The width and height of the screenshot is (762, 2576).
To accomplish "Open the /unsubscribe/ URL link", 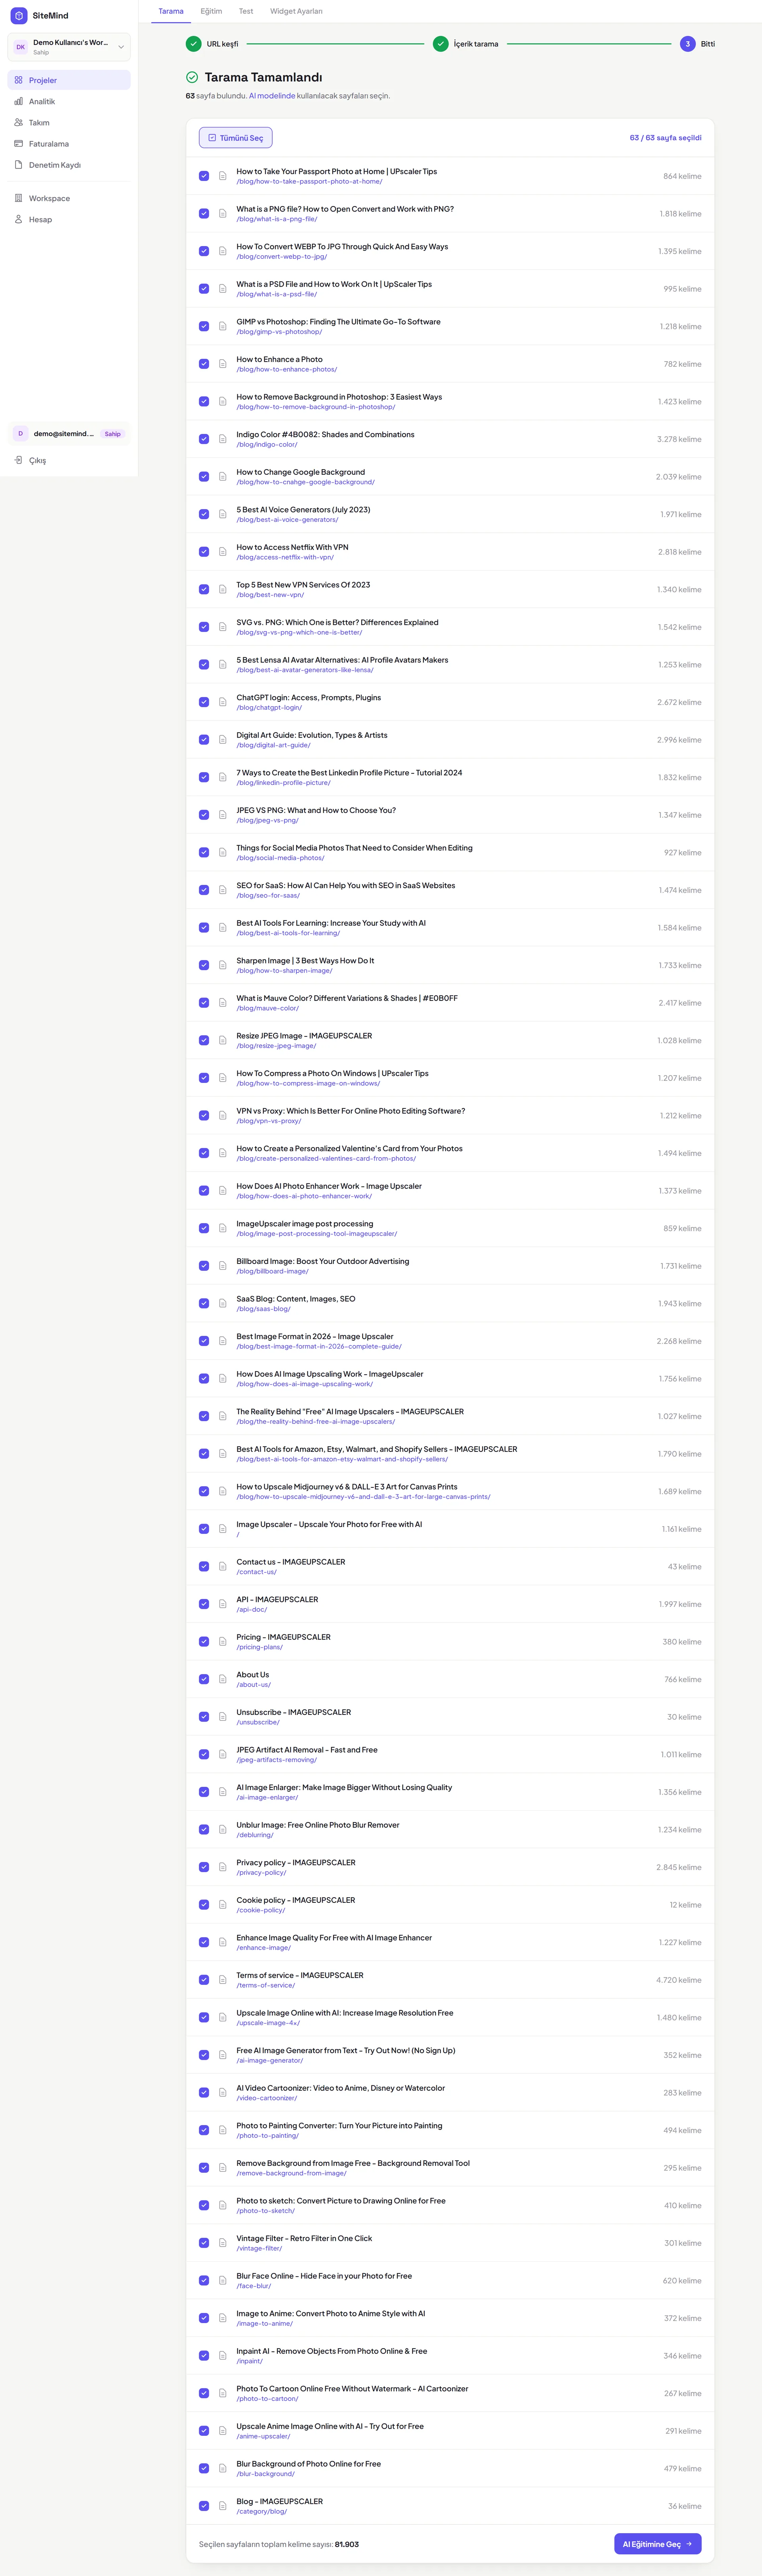I will [x=258, y=1722].
